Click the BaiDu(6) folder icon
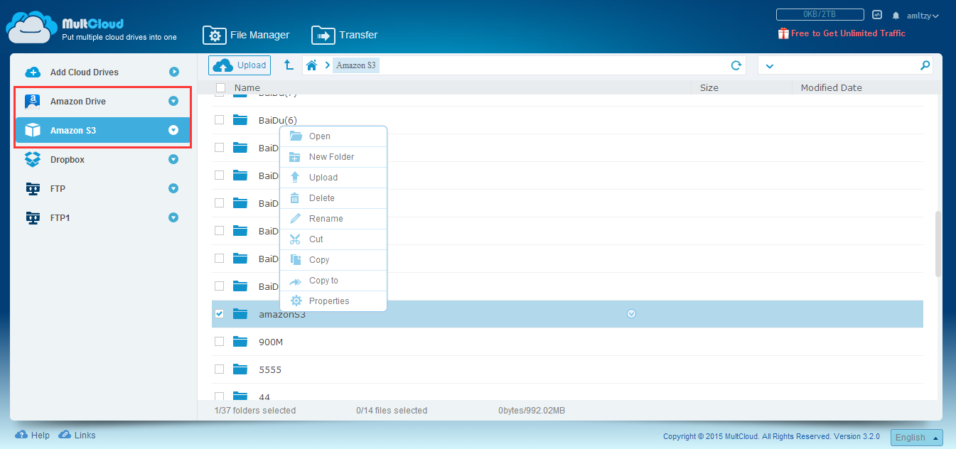The height and width of the screenshot is (449, 956). tap(240, 120)
